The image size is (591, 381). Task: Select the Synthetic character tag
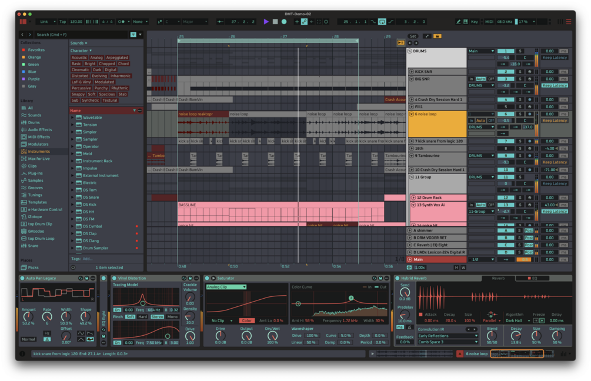tap(91, 100)
